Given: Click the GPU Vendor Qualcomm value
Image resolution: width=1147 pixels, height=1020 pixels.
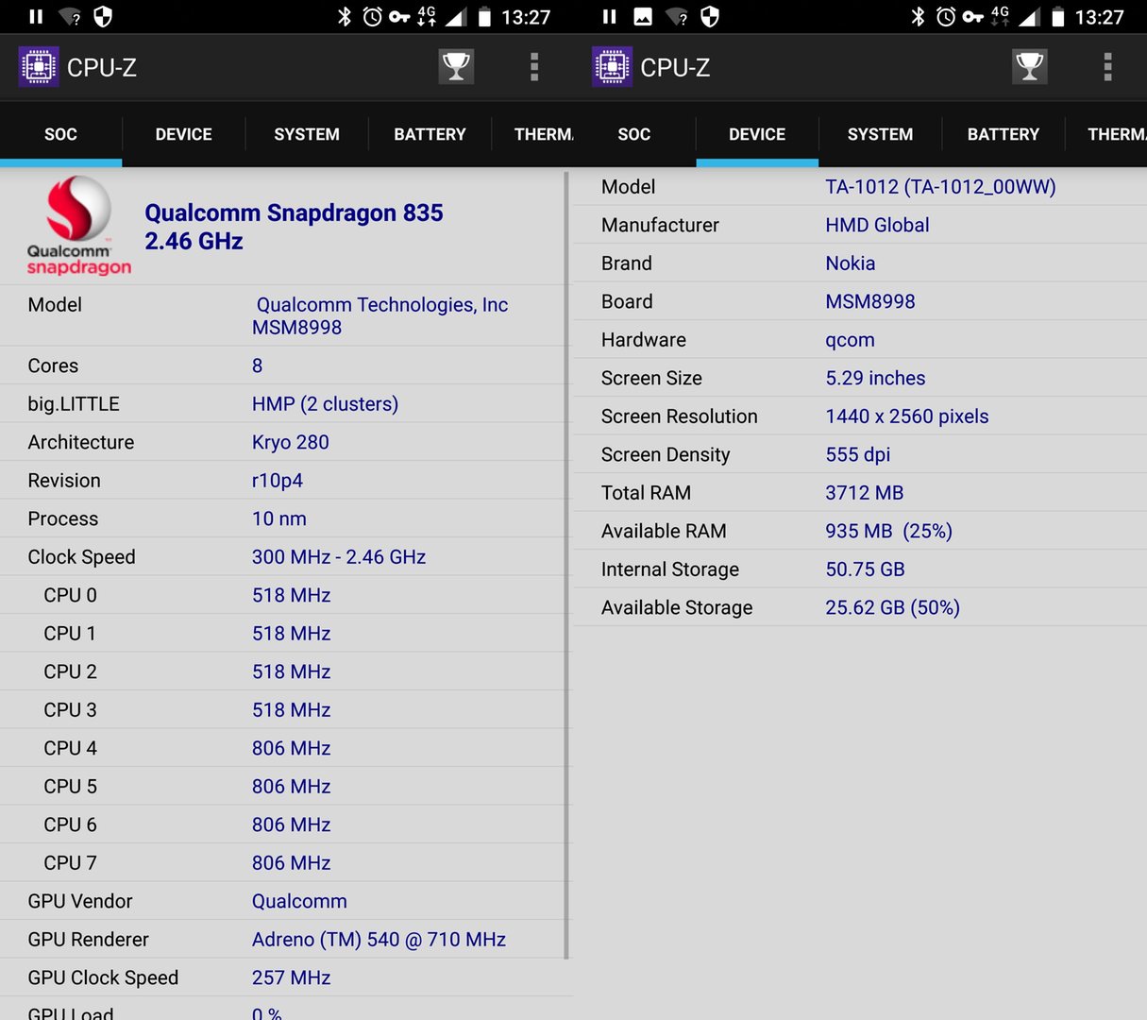Looking at the screenshot, I should (x=299, y=901).
